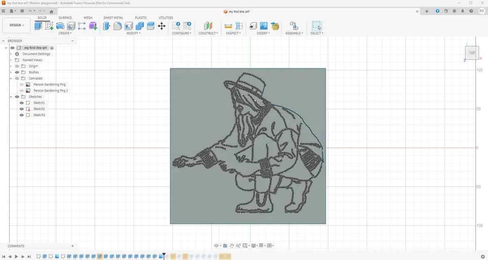Image resolution: width=488 pixels, height=260 pixels.
Task: Activate the Move/Copy tool
Action: [162, 26]
